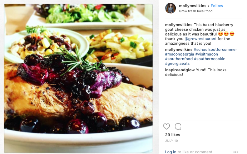Open the #georgiaeats hashtag
Image resolution: width=247 pixels, height=154 pixels.
pos(177,64)
